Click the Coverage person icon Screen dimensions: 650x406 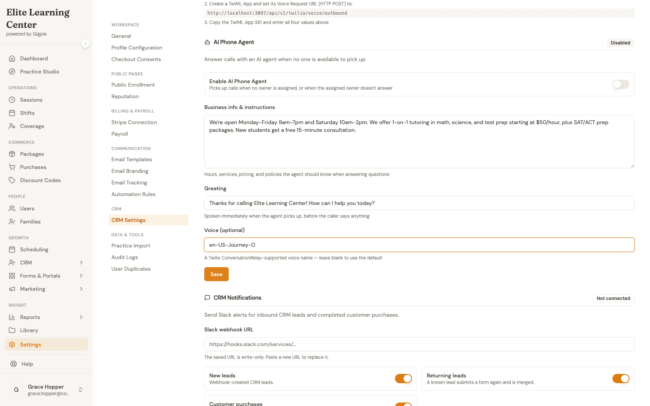point(12,126)
